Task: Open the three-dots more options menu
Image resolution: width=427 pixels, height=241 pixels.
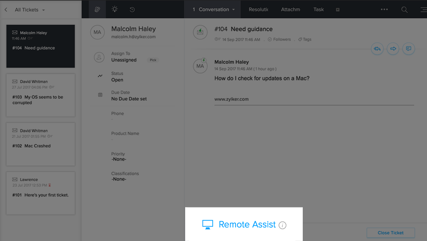Action: point(384,9)
